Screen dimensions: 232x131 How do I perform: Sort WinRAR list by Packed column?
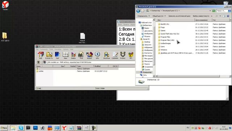70,66
